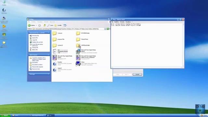Click the forward arrow toolbar button in Explorer
The height and width of the screenshot is (117, 208).
(x=39, y=25)
